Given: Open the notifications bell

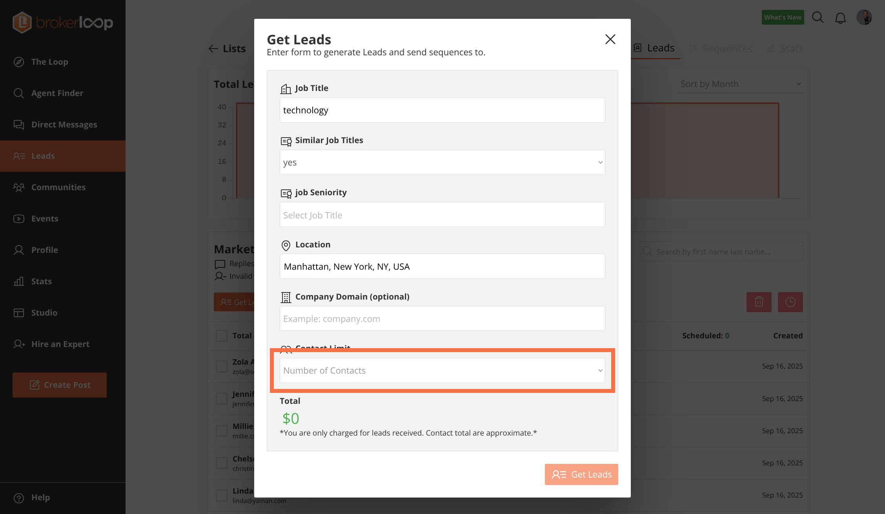Looking at the screenshot, I should [840, 18].
